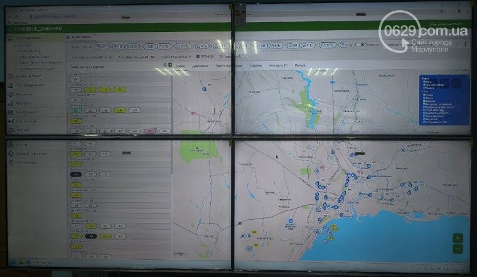Switch to the Диаграмма tab
477x277 pixels.
tap(198, 65)
